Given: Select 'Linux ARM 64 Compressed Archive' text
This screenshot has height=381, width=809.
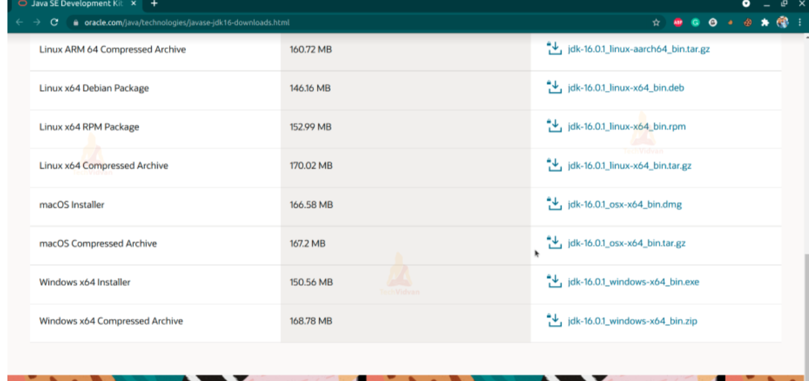Looking at the screenshot, I should click(113, 49).
